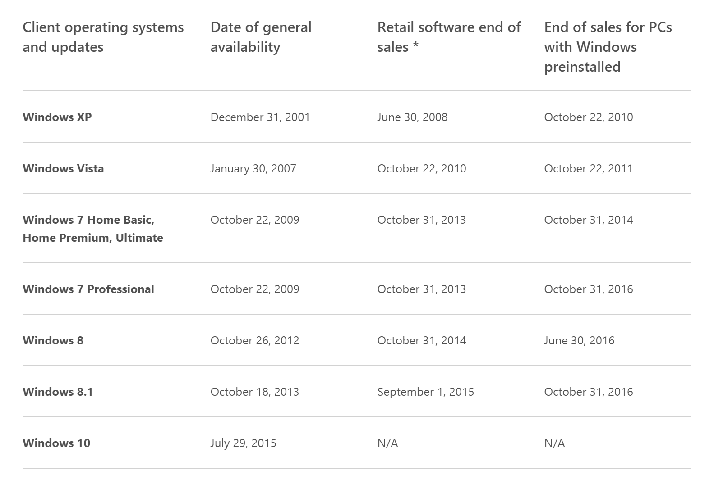Click the Windows Vista row label
Screen dimensions: 714x488
pyautogui.click(x=63, y=168)
